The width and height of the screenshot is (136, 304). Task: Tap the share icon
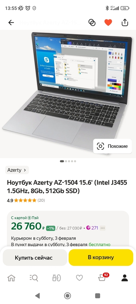tap(125, 22)
